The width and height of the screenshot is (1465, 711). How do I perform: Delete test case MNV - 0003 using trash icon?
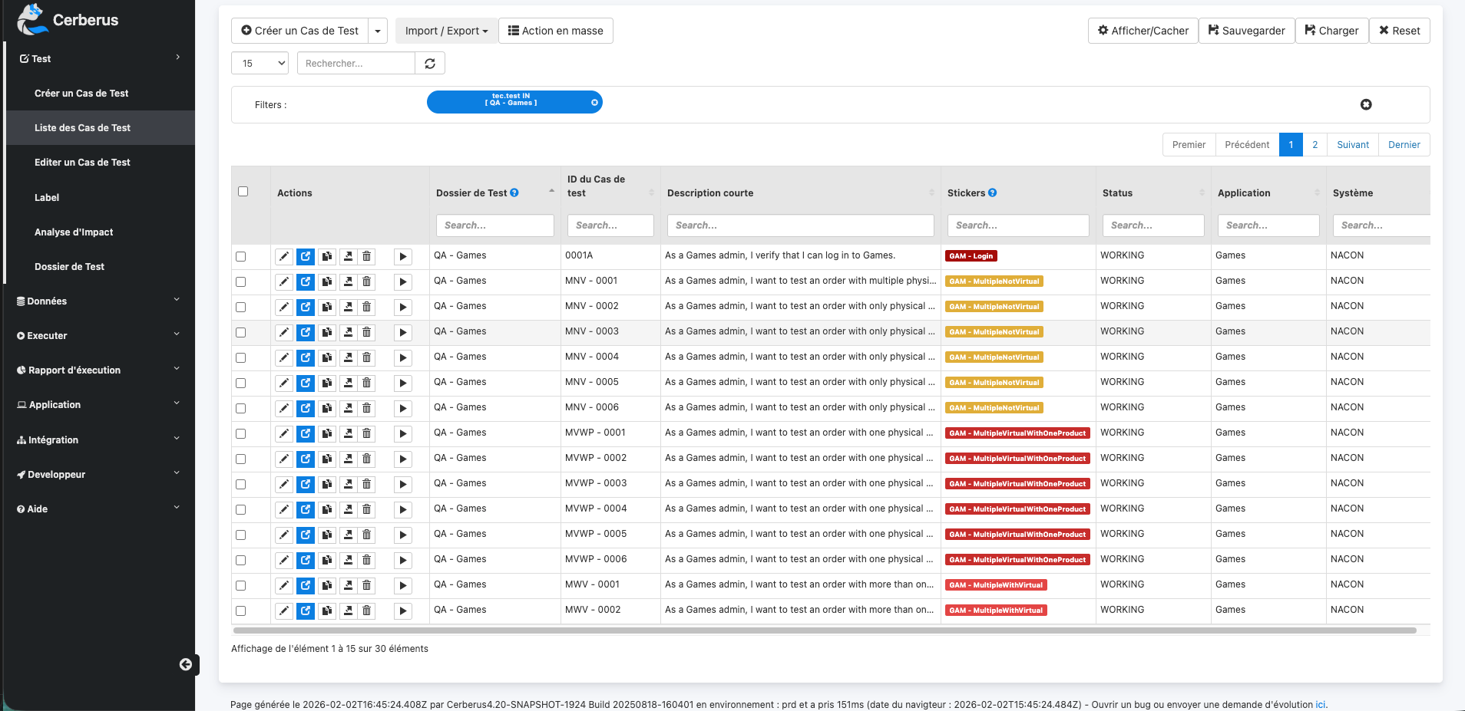[x=367, y=332]
